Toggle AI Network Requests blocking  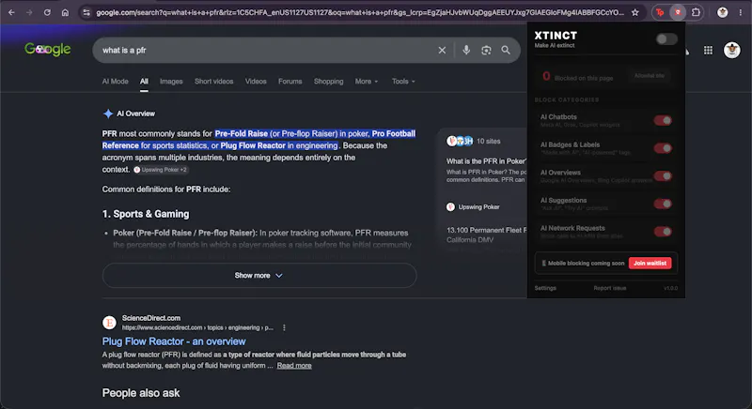pos(663,232)
